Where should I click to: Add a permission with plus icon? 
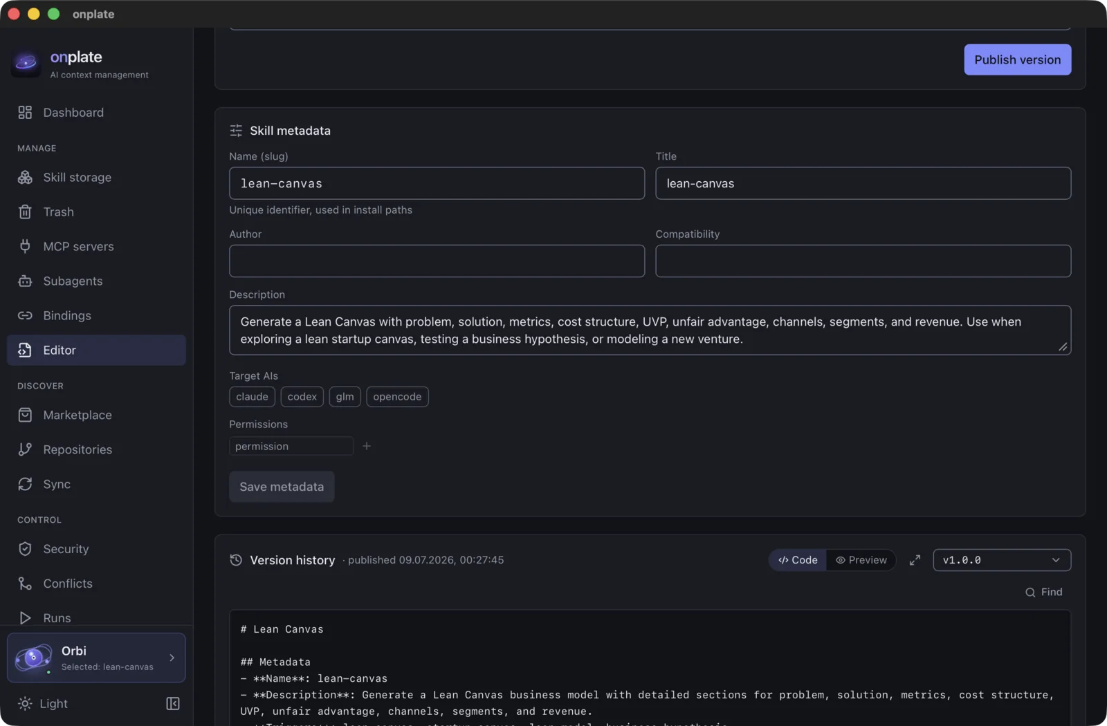click(x=367, y=446)
